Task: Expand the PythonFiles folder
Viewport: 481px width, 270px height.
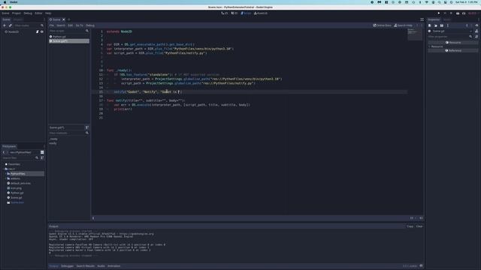Action: click(x=6, y=173)
